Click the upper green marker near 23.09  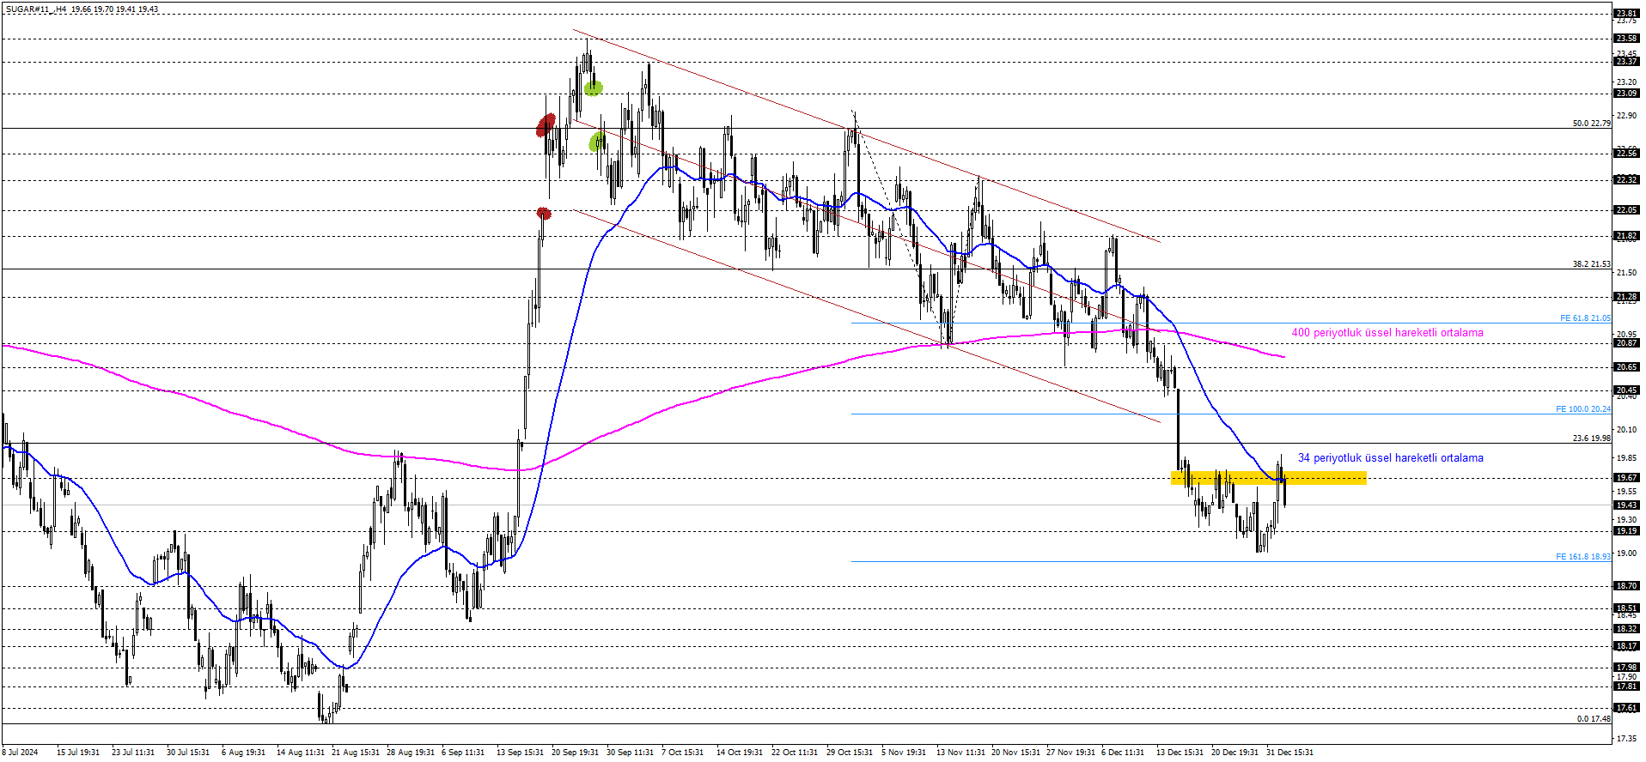pos(593,88)
